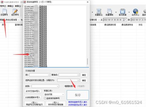
Task: Click 确定 next to the 分隔符为 field
Action: [x=84, y=80]
